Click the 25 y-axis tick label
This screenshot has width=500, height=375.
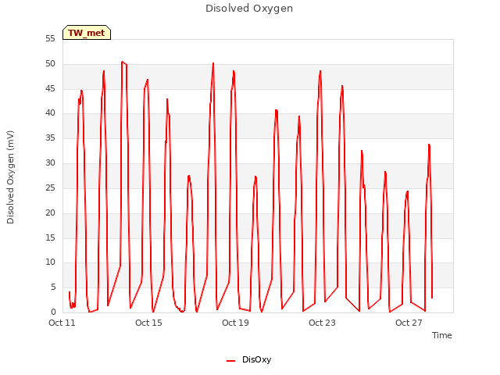coord(50,187)
